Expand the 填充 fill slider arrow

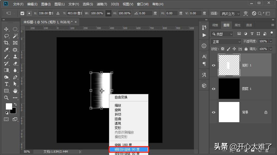271,49
